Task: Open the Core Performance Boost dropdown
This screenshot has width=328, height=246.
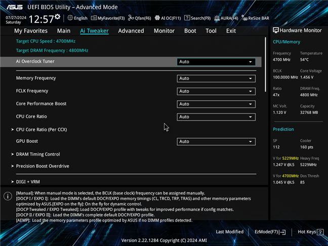Action: tap(216, 104)
